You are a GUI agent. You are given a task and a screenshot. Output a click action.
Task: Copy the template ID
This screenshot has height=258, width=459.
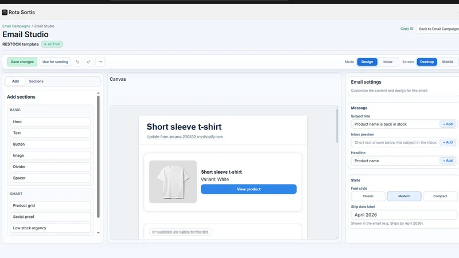click(407, 29)
